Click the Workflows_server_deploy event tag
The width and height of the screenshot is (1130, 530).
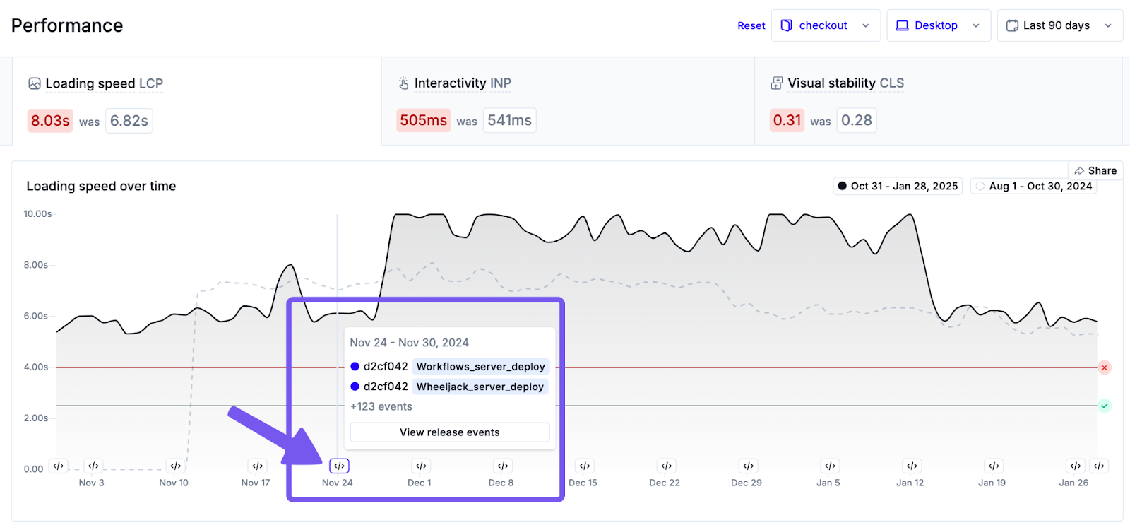(x=481, y=366)
